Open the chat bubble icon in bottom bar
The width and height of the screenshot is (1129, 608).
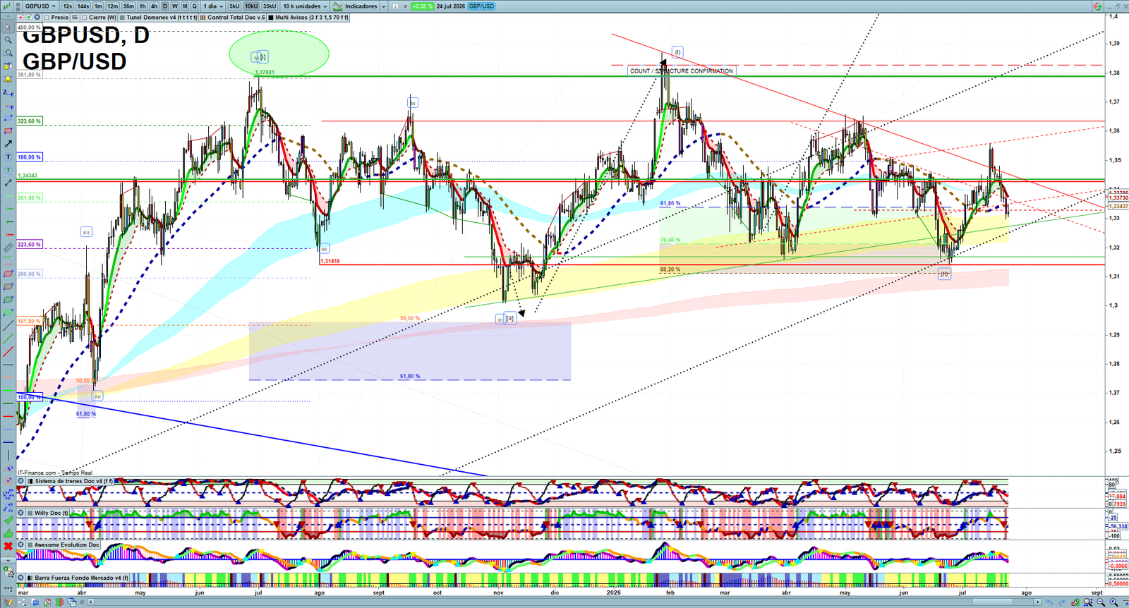[x=35, y=602]
